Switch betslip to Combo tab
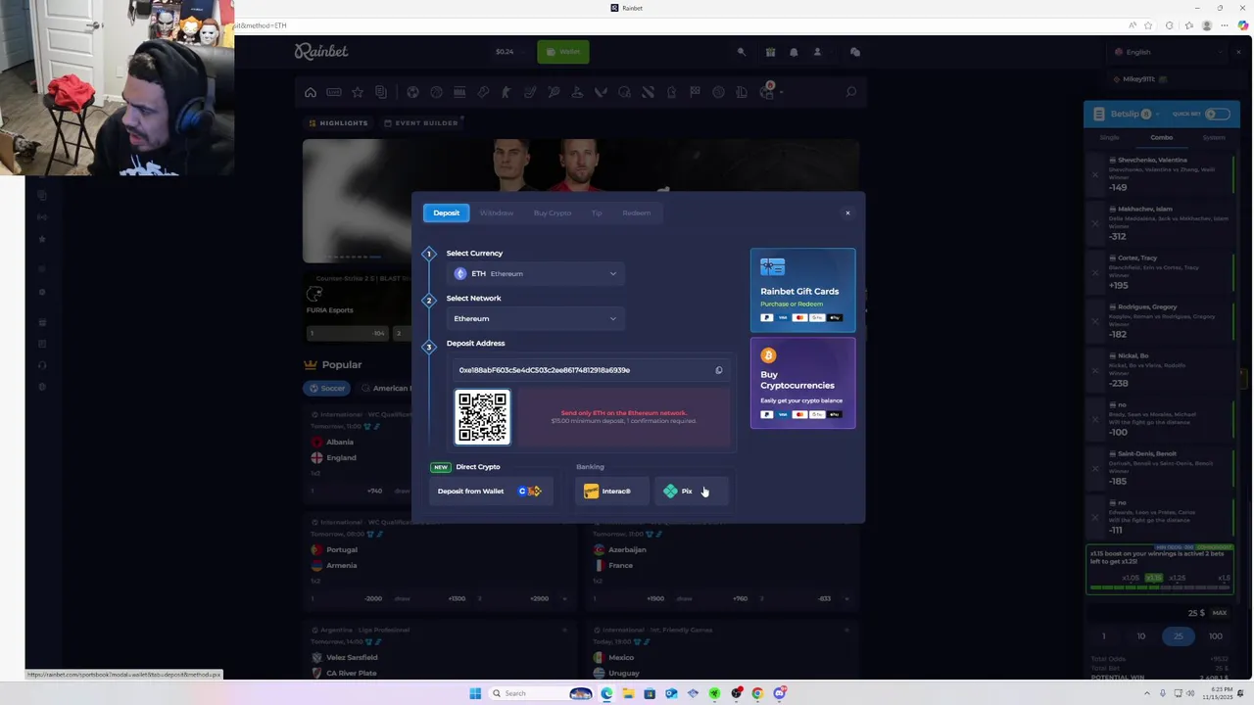The height and width of the screenshot is (705, 1254). point(1162,138)
